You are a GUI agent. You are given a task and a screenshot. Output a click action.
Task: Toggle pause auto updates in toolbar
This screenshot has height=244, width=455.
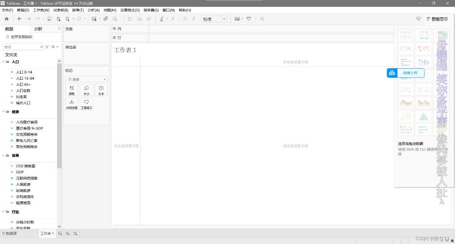coord(67,19)
